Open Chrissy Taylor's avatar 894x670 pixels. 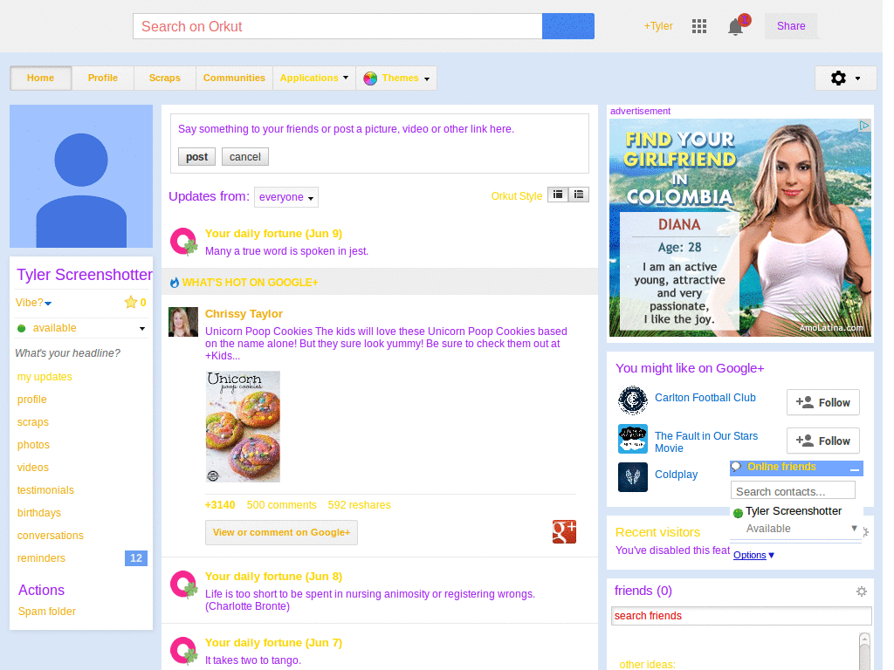pyautogui.click(x=183, y=322)
